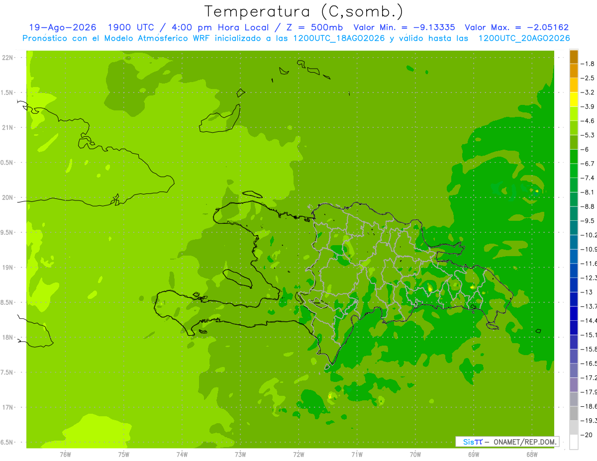
Task: Click the gray swatch between -18.6 and -19.3
Action: click(574, 413)
